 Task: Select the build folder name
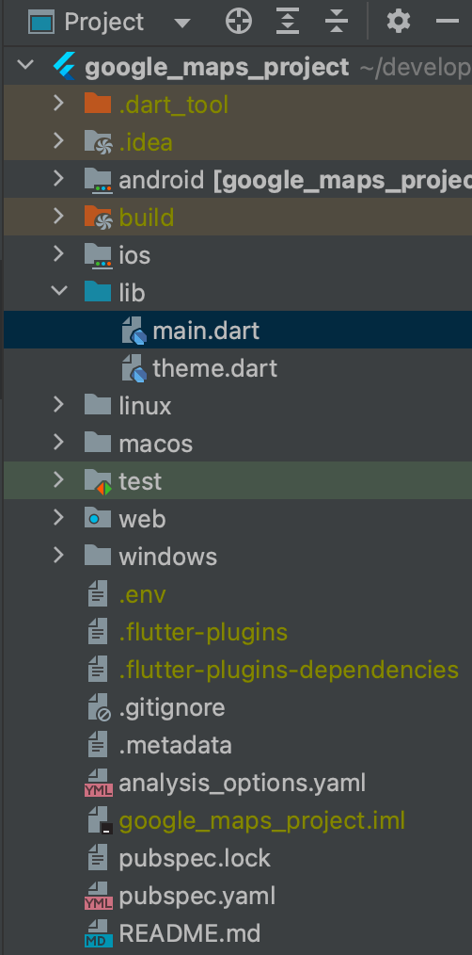pos(147,218)
